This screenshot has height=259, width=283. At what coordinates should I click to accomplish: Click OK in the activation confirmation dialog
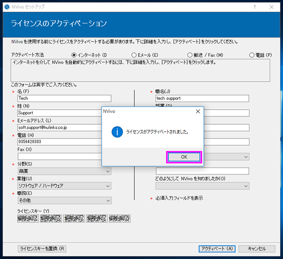point(184,157)
